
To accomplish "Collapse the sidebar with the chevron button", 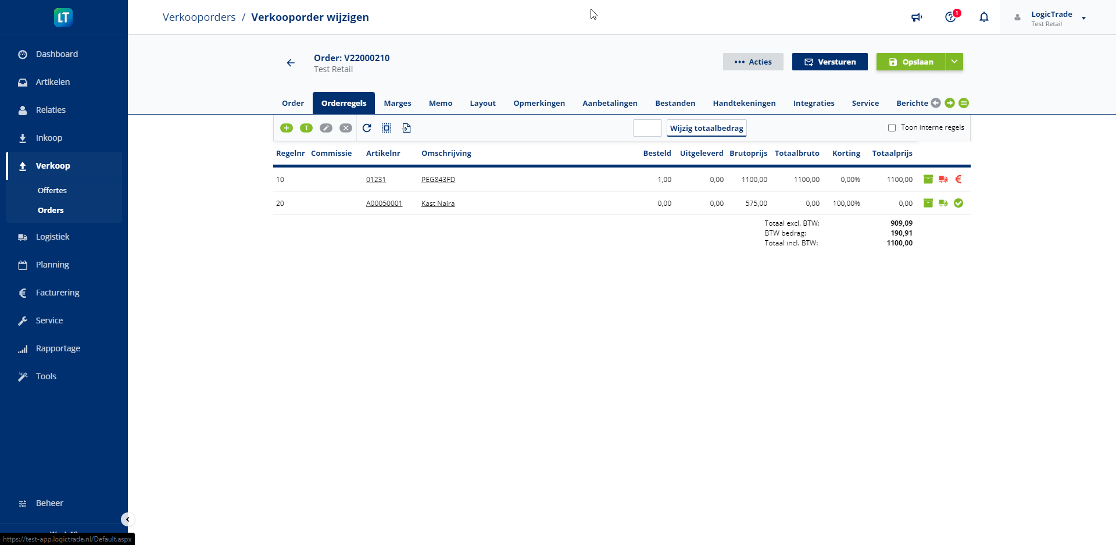I will coord(127,519).
